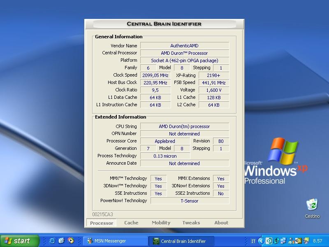The image size is (329, 247).
Task: Click the Family value 6
Action: [x=148, y=68]
